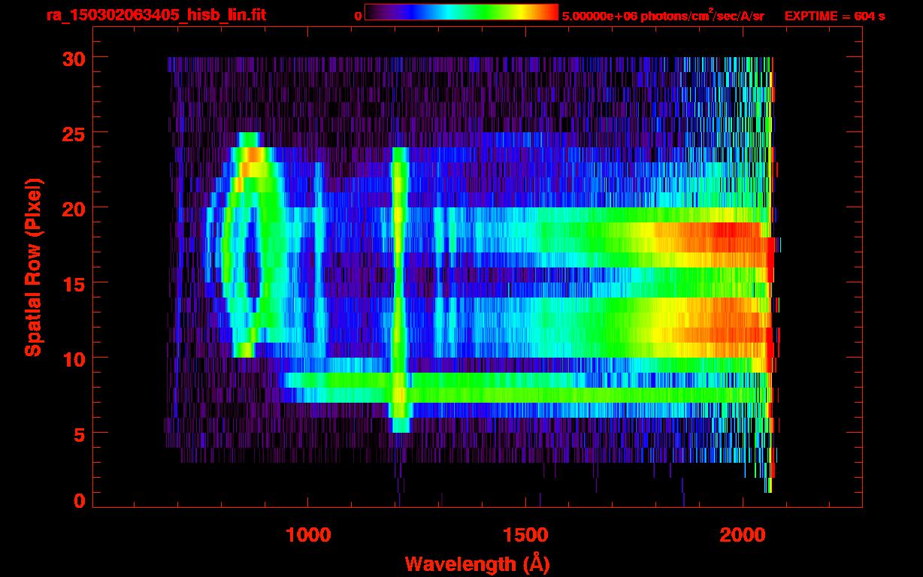Select the EXPTIME = 604 s text

pos(834,16)
